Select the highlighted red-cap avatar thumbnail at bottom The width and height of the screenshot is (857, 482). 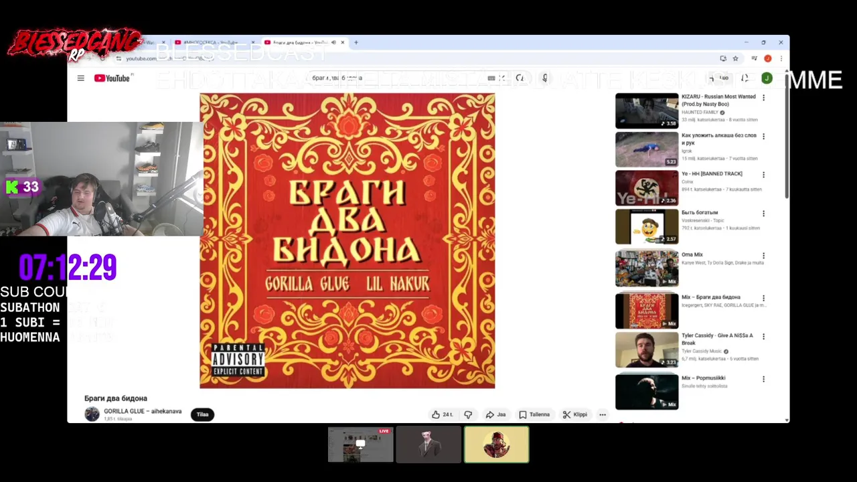click(497, 445)
